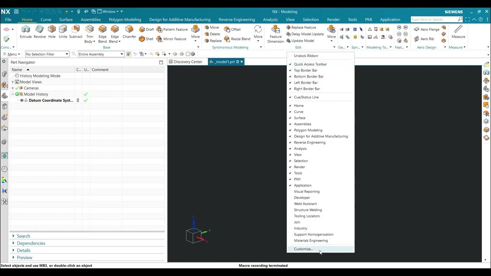Click the command search field

(x=434, y=19)
